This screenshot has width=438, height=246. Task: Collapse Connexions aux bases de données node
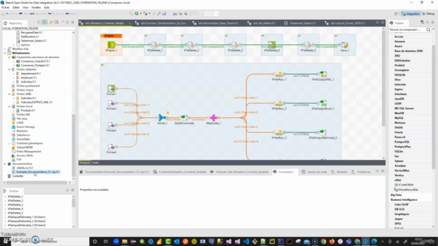point(10,57)
